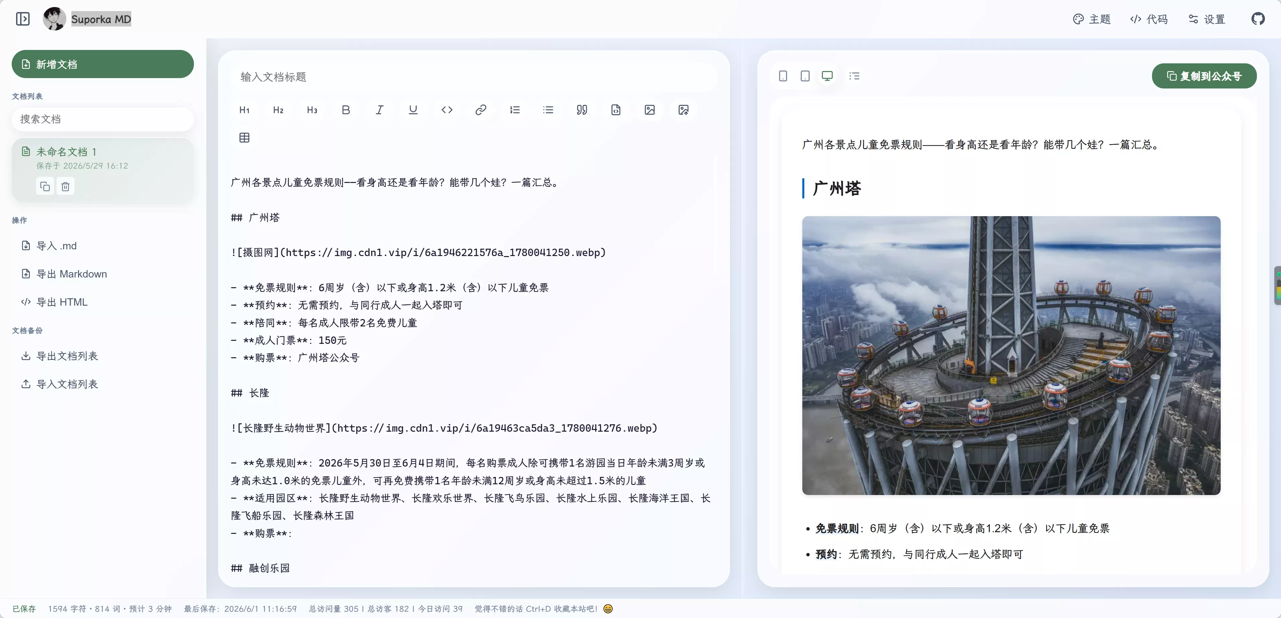Click the 摄图网 image markdown line

(x=418, y=253)
